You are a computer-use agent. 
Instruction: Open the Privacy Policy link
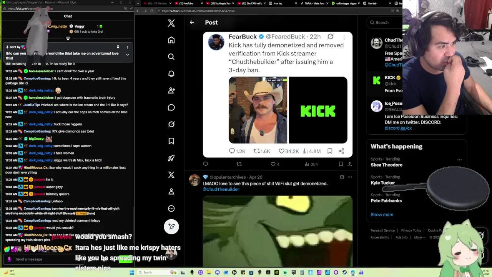coord(411,230)
